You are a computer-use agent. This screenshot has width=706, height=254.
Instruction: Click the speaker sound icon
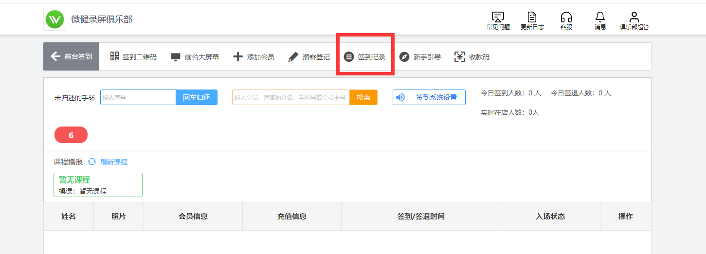click(400, 97)
